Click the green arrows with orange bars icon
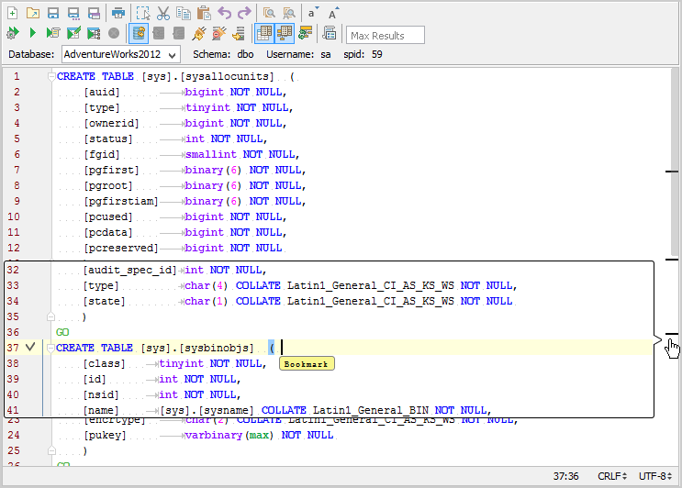 [x=306, y=33]
